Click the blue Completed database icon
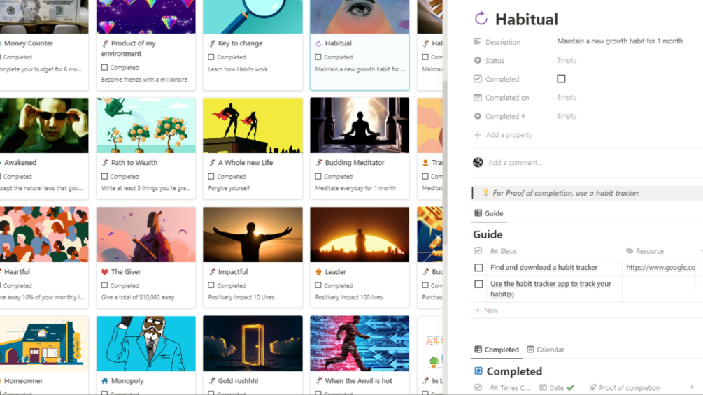The image size is (703, 395). coord(478,371)
